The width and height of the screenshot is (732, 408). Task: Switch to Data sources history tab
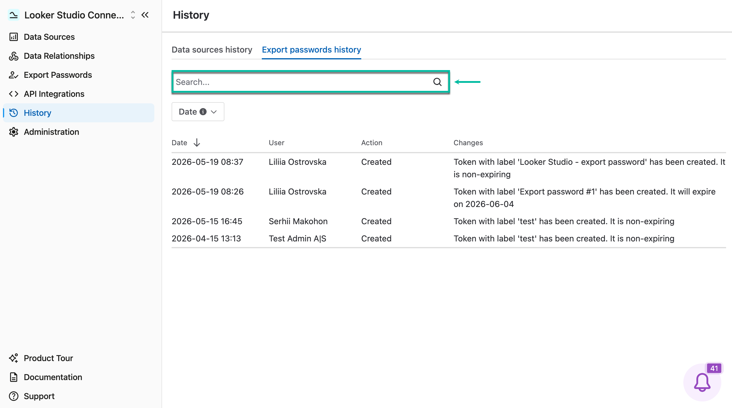(212, 50)
